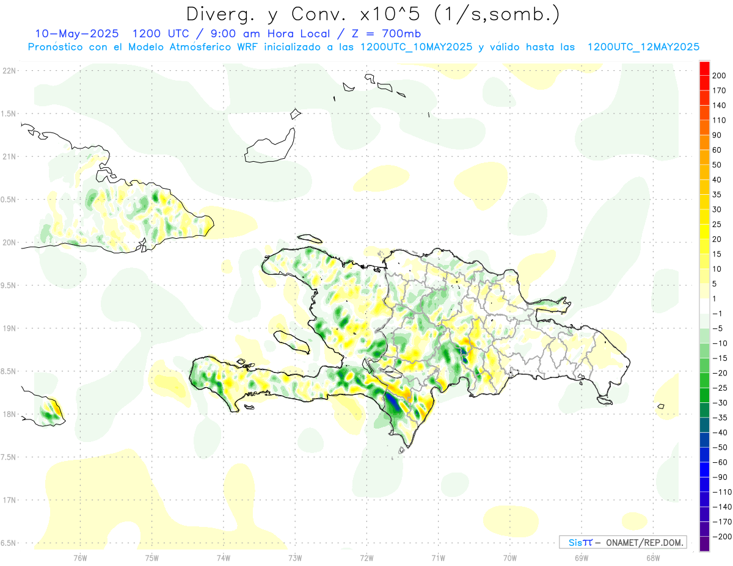Click the '71W' longitude label
This screenshot has width=733, height=566.
pos(438,558)
